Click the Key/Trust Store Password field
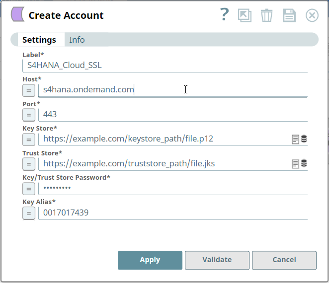This screenshot has width=329, height=283. point(173,188)
